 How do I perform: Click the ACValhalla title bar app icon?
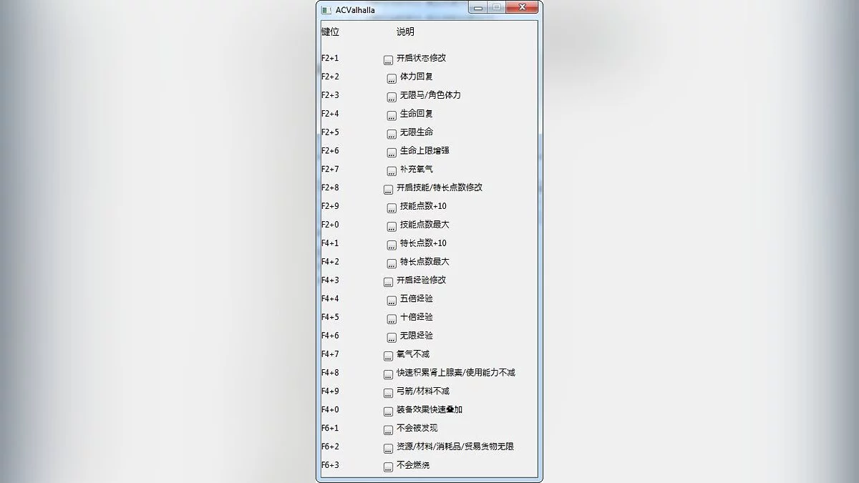coord(326,10)
